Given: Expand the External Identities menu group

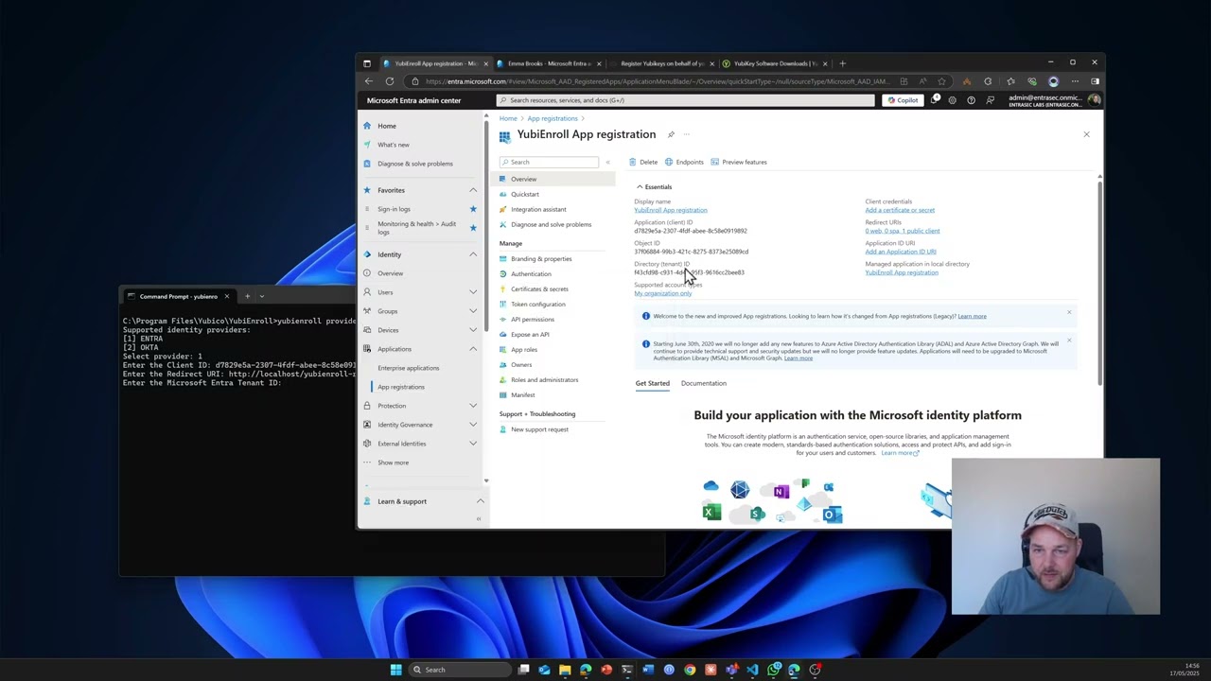Looking at the screenshot, I should 473,444.
